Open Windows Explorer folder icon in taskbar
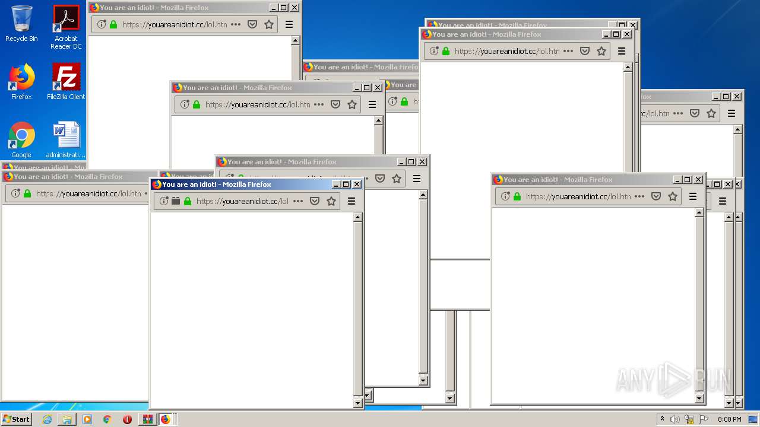The height and width of the screenshot is (427, 760). pos(67,419)
